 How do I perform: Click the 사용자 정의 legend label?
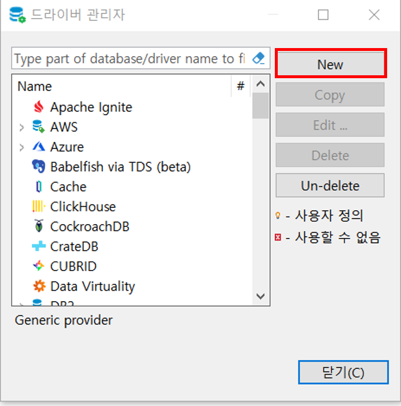[329, 215]
